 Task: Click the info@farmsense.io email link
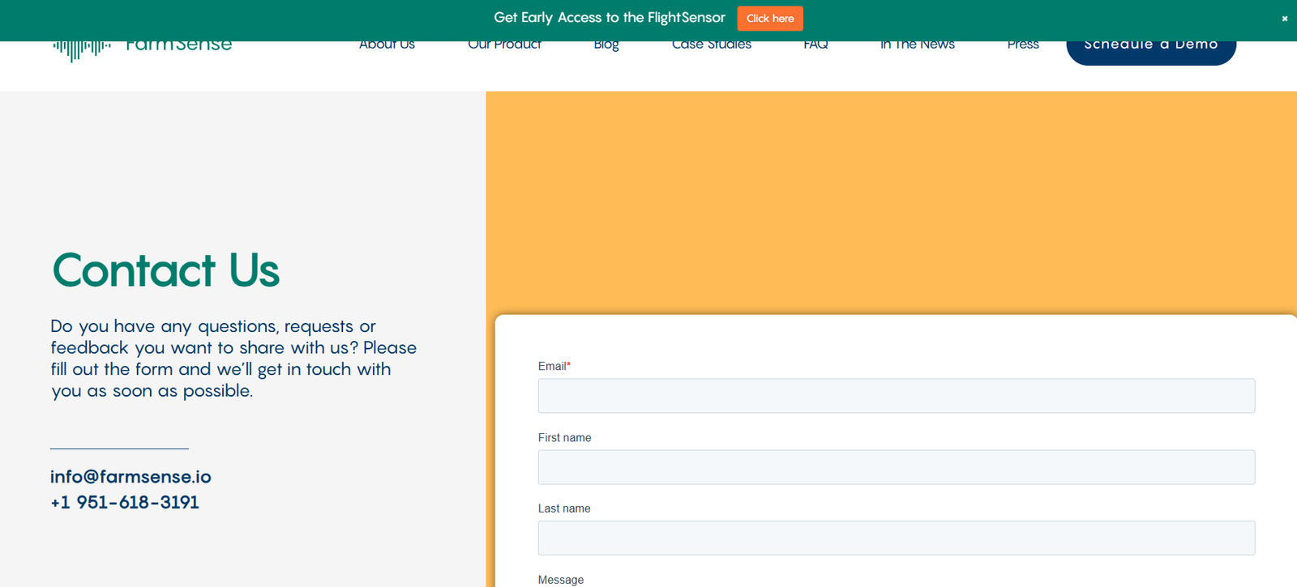131,477
